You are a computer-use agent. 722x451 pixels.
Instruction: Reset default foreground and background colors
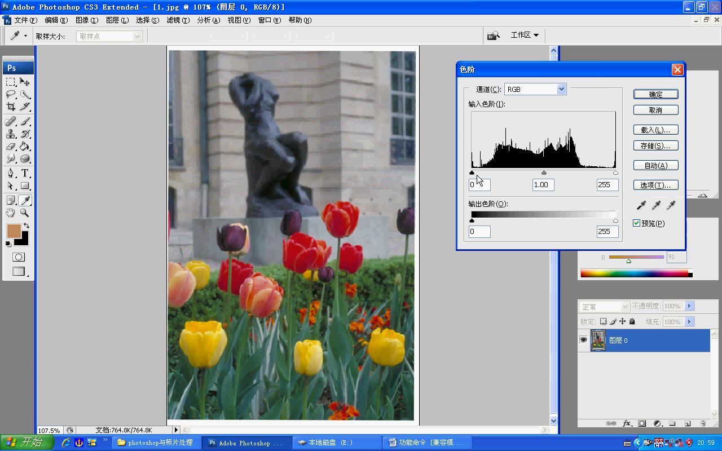(x=8, y=244)
